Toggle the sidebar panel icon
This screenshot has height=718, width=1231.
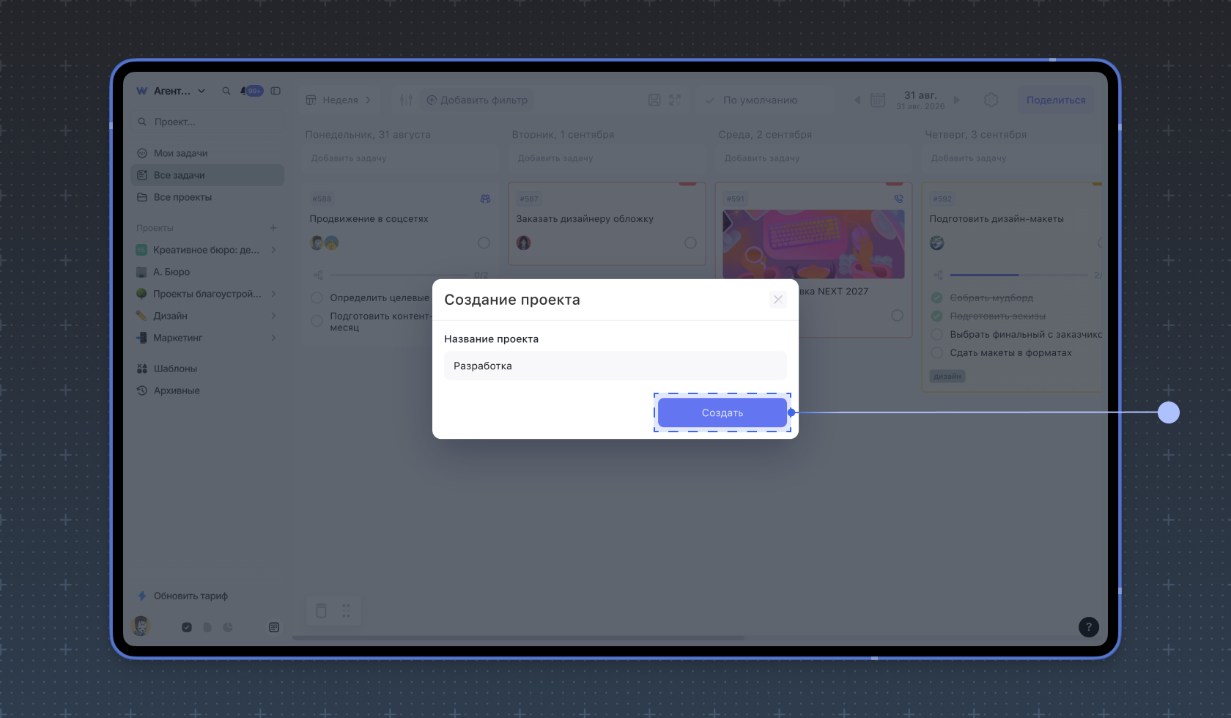click(276, 91)
